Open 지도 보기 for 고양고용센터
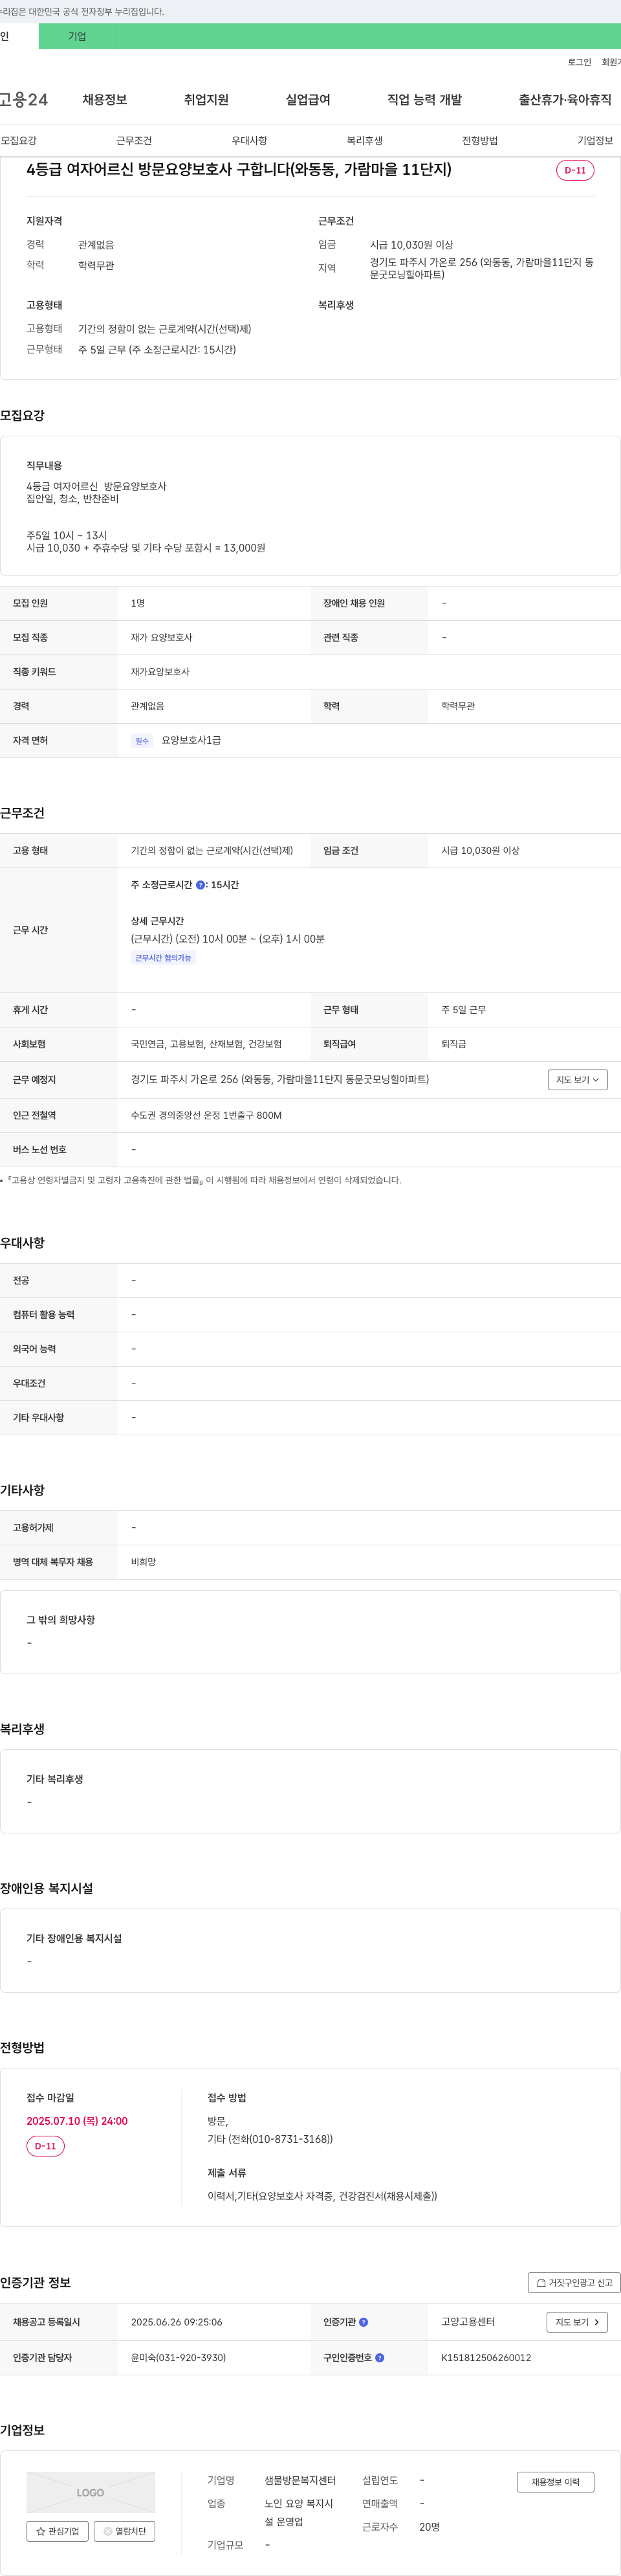The height and width of the screenshot is (2576, 621). [577, 2322]
